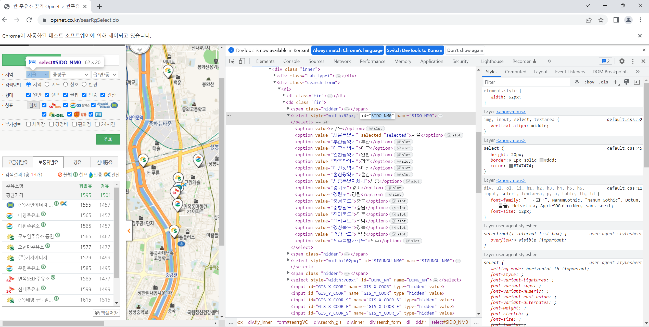Click the styles Filter input field

[525, 82]
